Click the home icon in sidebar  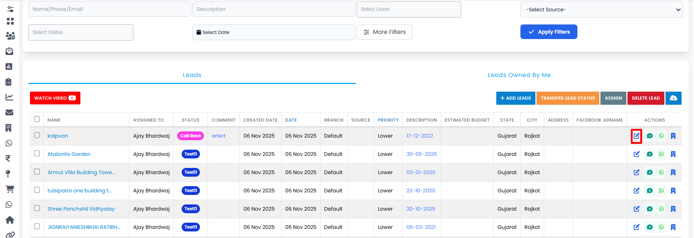coord(10,220)
